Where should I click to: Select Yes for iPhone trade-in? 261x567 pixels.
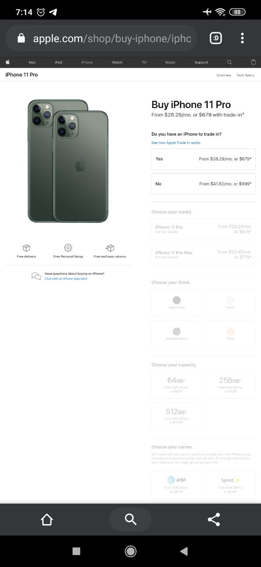(x=203, y=159)
